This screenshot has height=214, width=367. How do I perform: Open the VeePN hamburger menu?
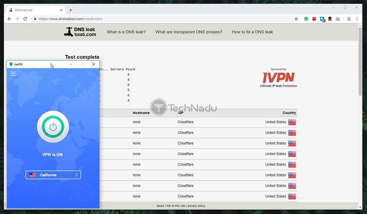[13, 74]
